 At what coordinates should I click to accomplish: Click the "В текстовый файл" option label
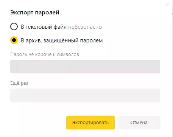pos(44,27)
